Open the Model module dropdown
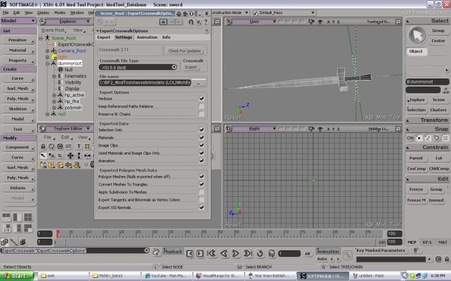This screenshot has height=281, width=451. click(x=18, y=21)
